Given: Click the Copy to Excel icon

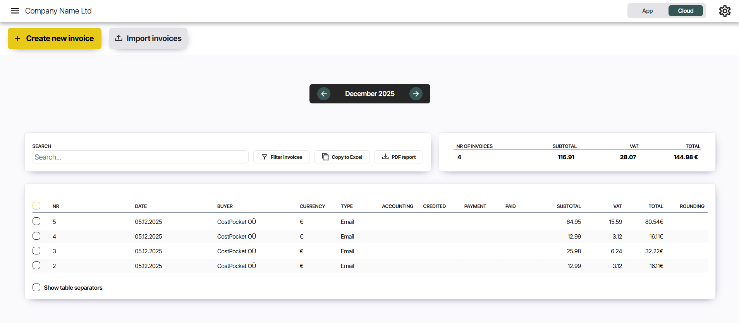Looking at the screenshot, I should [325, 157].
